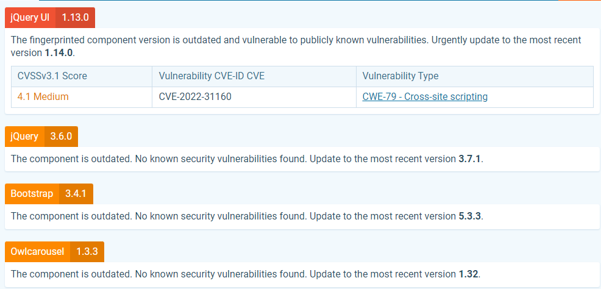Click the 4.1 Medium score cell
601x289 pixels.
coord(43,96)
